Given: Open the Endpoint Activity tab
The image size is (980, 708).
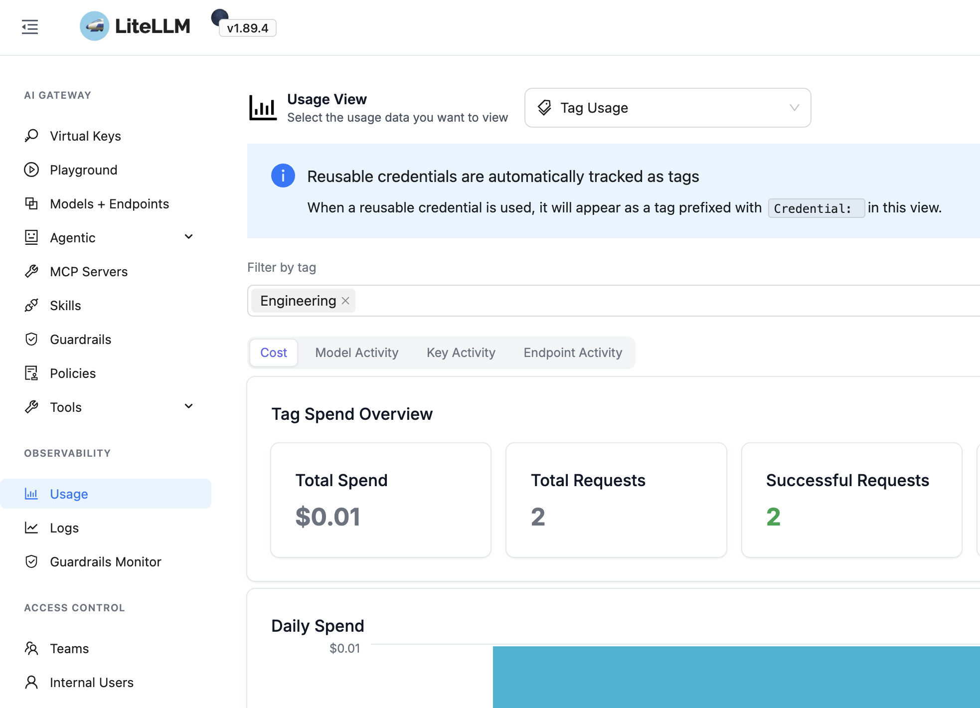Looking at the screenshot, I should point(573,353).
